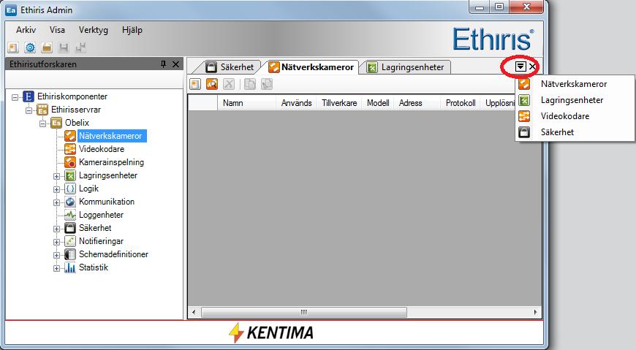The width and height of the screenshot is (636, 350).
Task: Select Obelix server in the tree
Action: click(77, 123)
